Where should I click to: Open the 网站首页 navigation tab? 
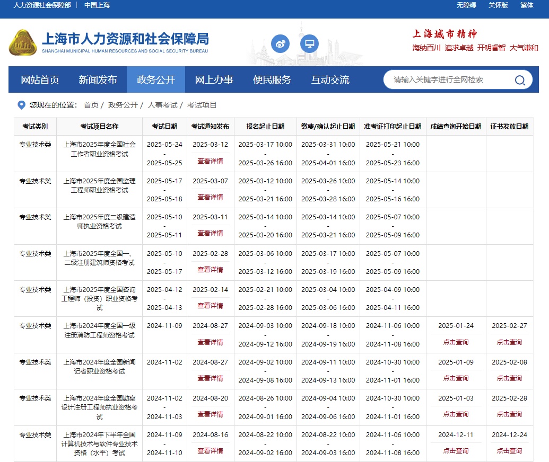(x=40, y=80)
